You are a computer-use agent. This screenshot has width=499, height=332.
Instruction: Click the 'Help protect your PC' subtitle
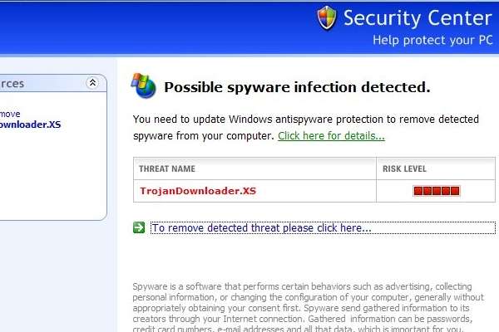[x=432, y=39]
